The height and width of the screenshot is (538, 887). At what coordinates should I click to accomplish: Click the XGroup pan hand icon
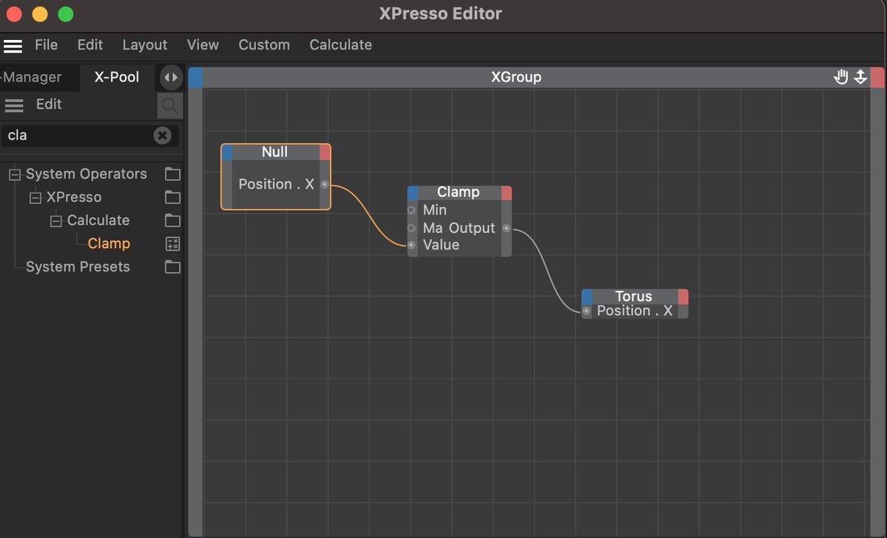point(841,77)
